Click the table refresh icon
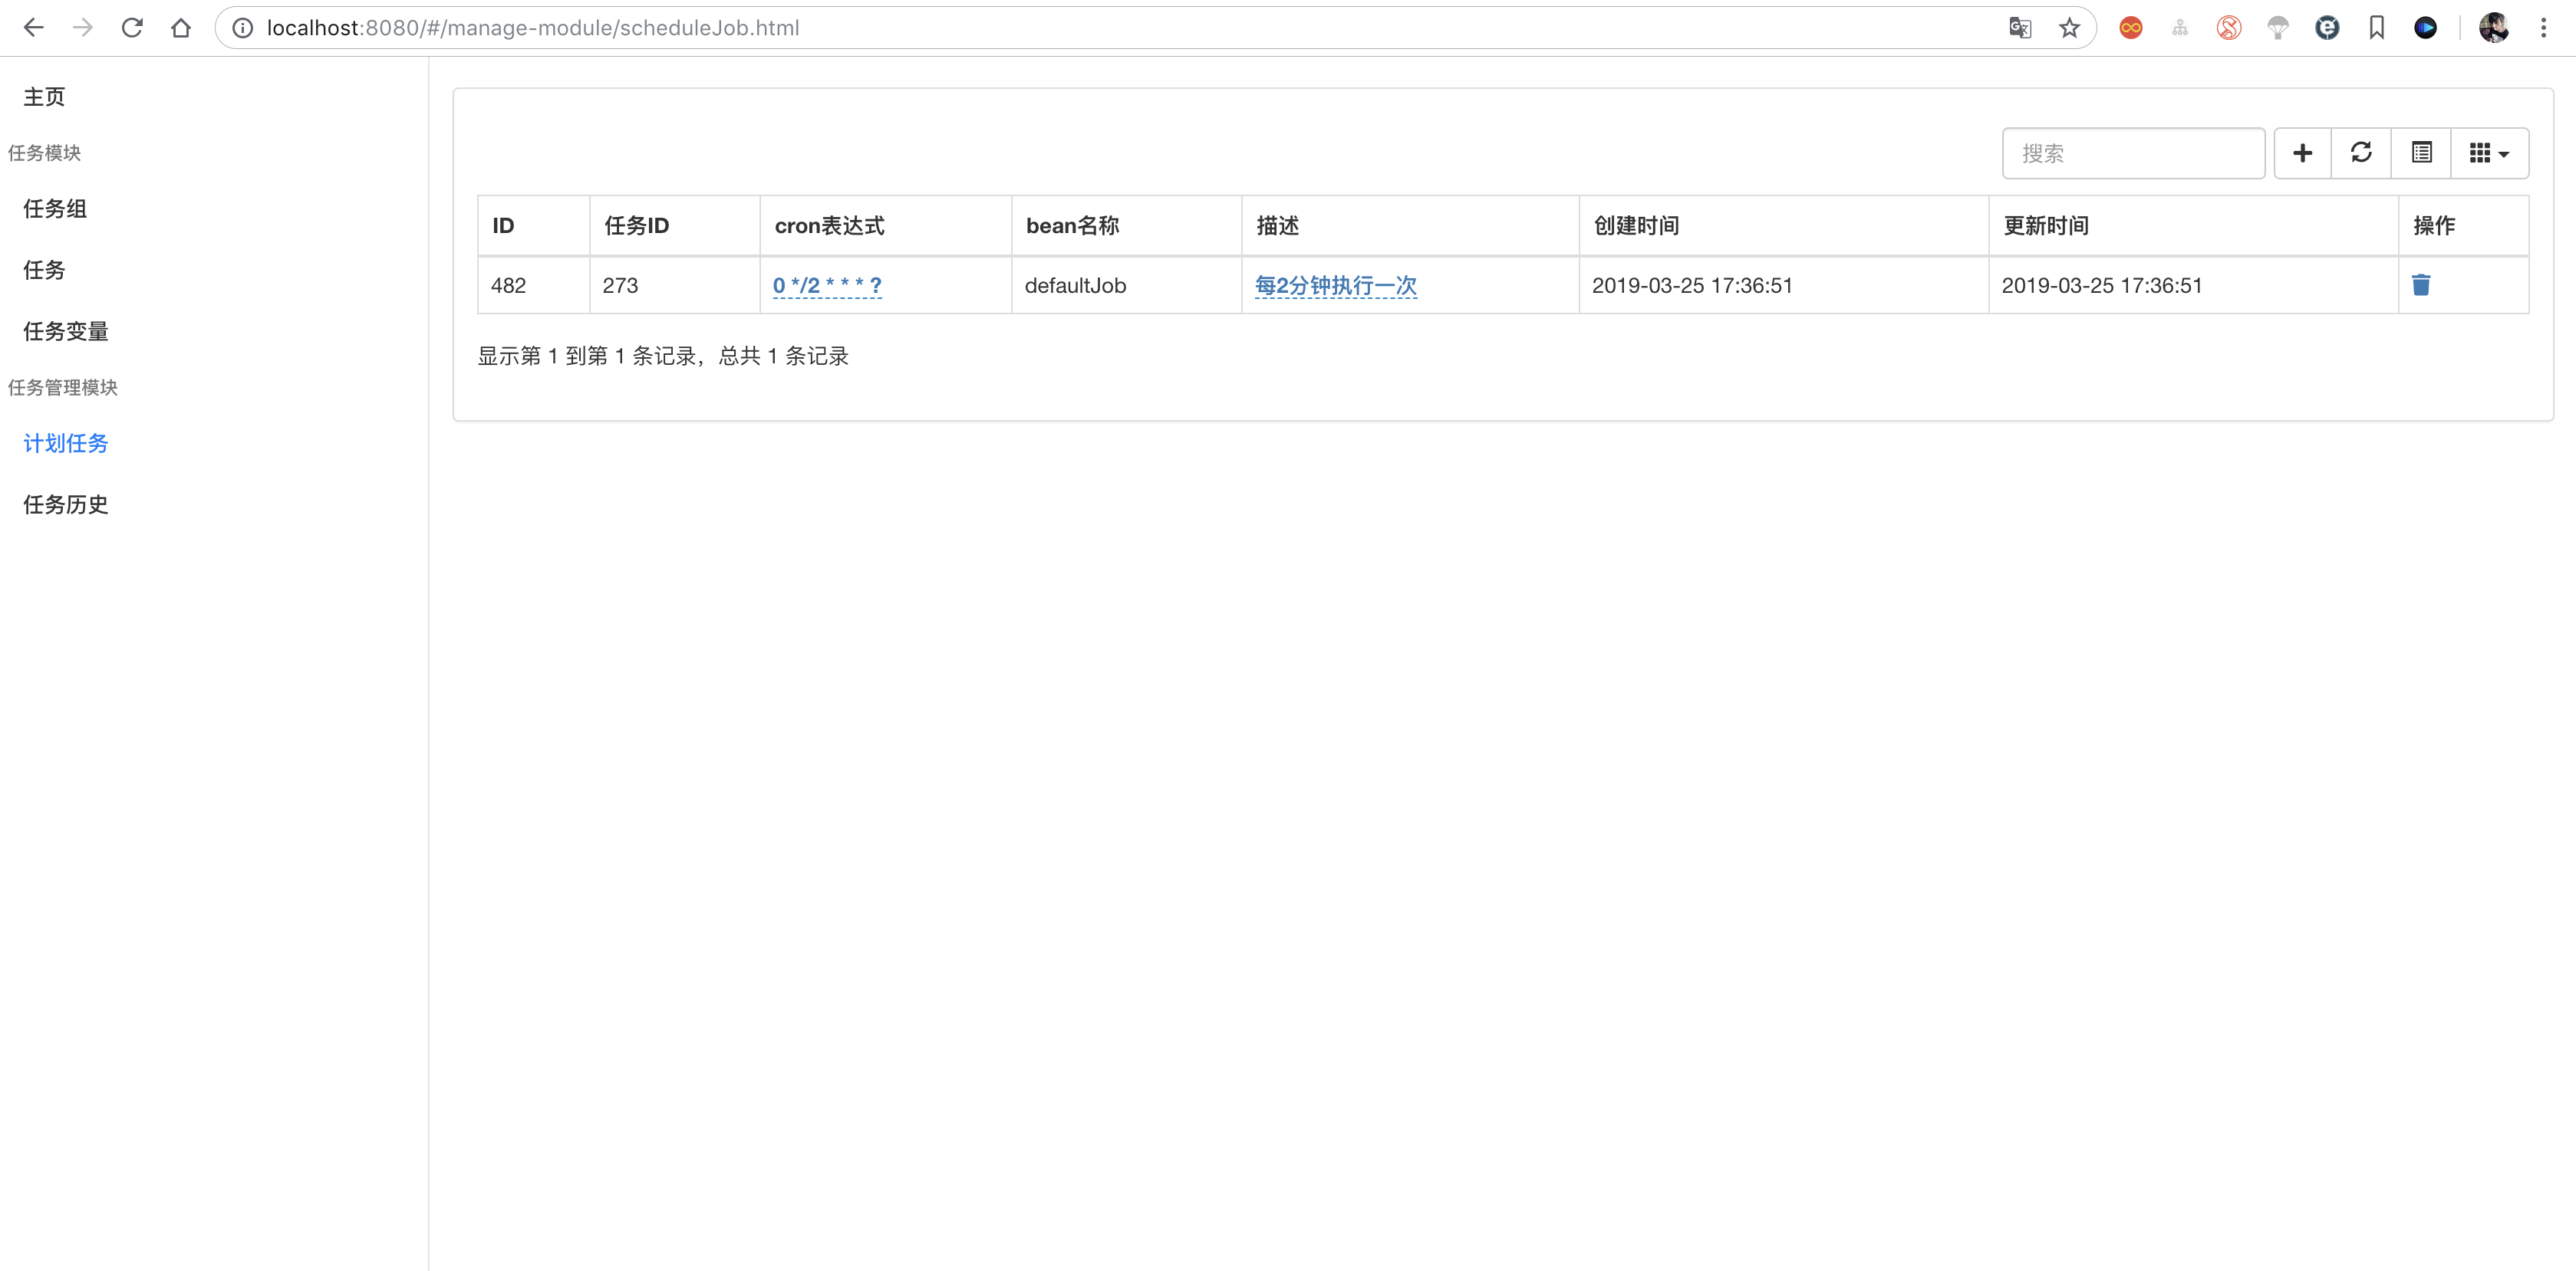Viewport: 2576px width, 1271px height. [2361, 153]
